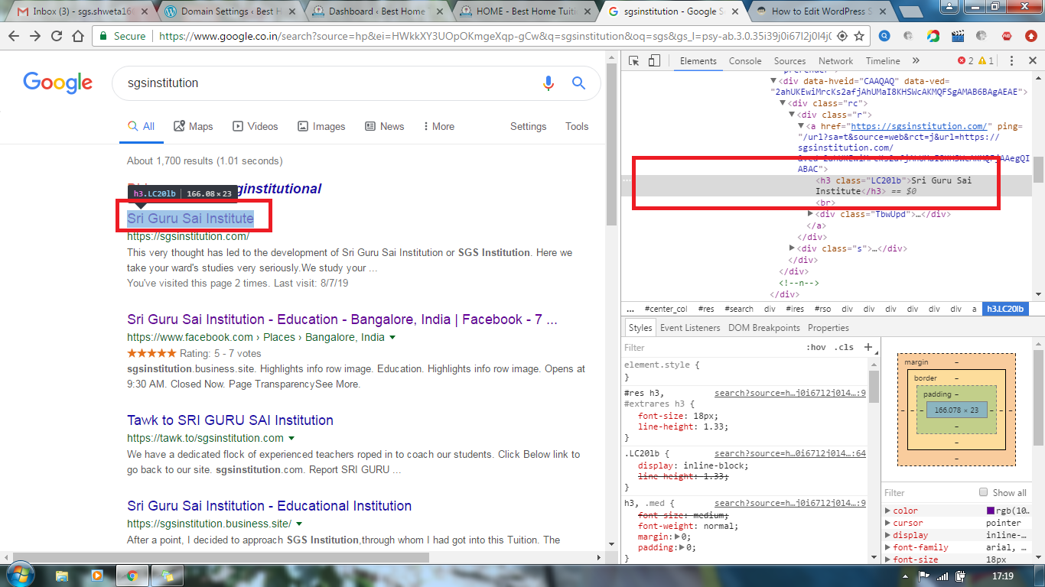Toggle the device toolbar icon

pos(654,61)
